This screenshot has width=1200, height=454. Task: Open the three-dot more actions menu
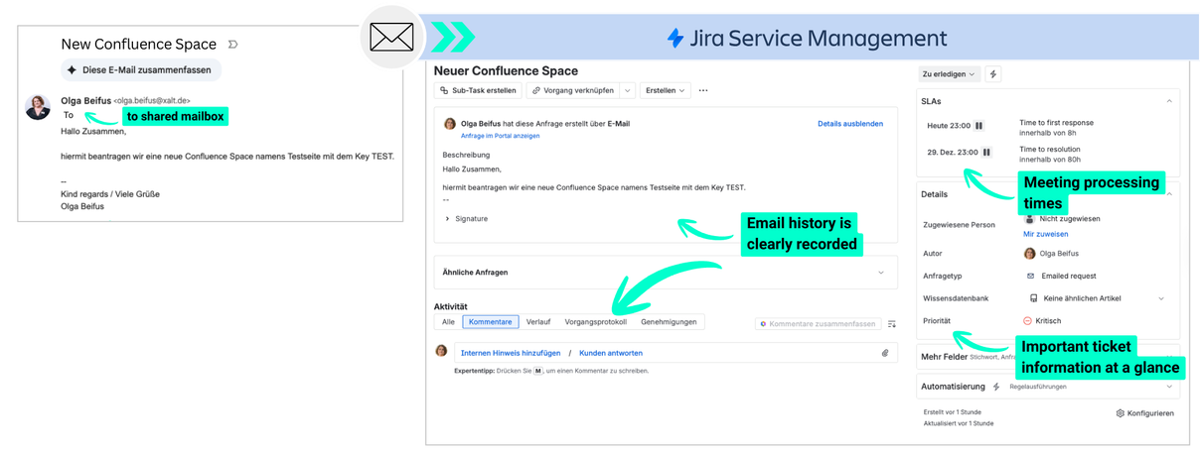click(703, 90)
